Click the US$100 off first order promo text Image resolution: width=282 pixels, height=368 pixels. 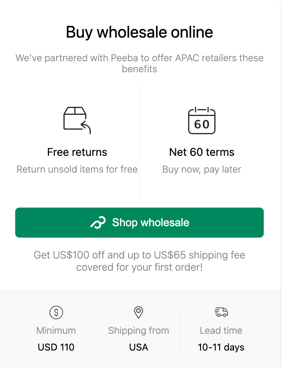(139, 261)
